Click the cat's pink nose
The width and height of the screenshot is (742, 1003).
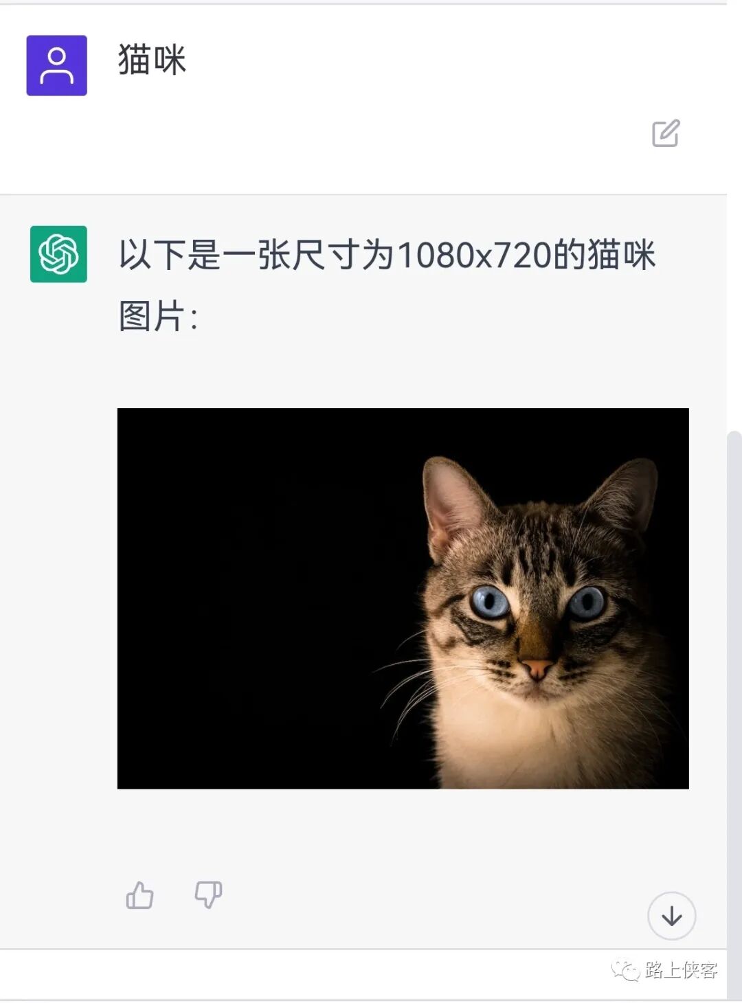(537, 668)
